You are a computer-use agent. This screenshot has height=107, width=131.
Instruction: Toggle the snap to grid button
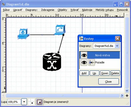31,102
